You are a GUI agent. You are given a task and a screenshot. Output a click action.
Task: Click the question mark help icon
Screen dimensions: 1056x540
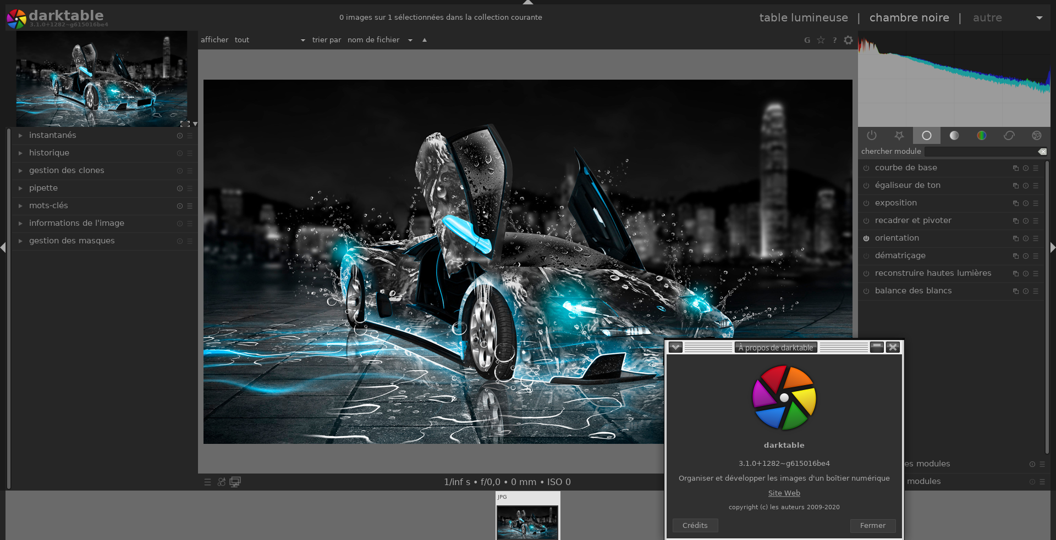click(835, 40)
